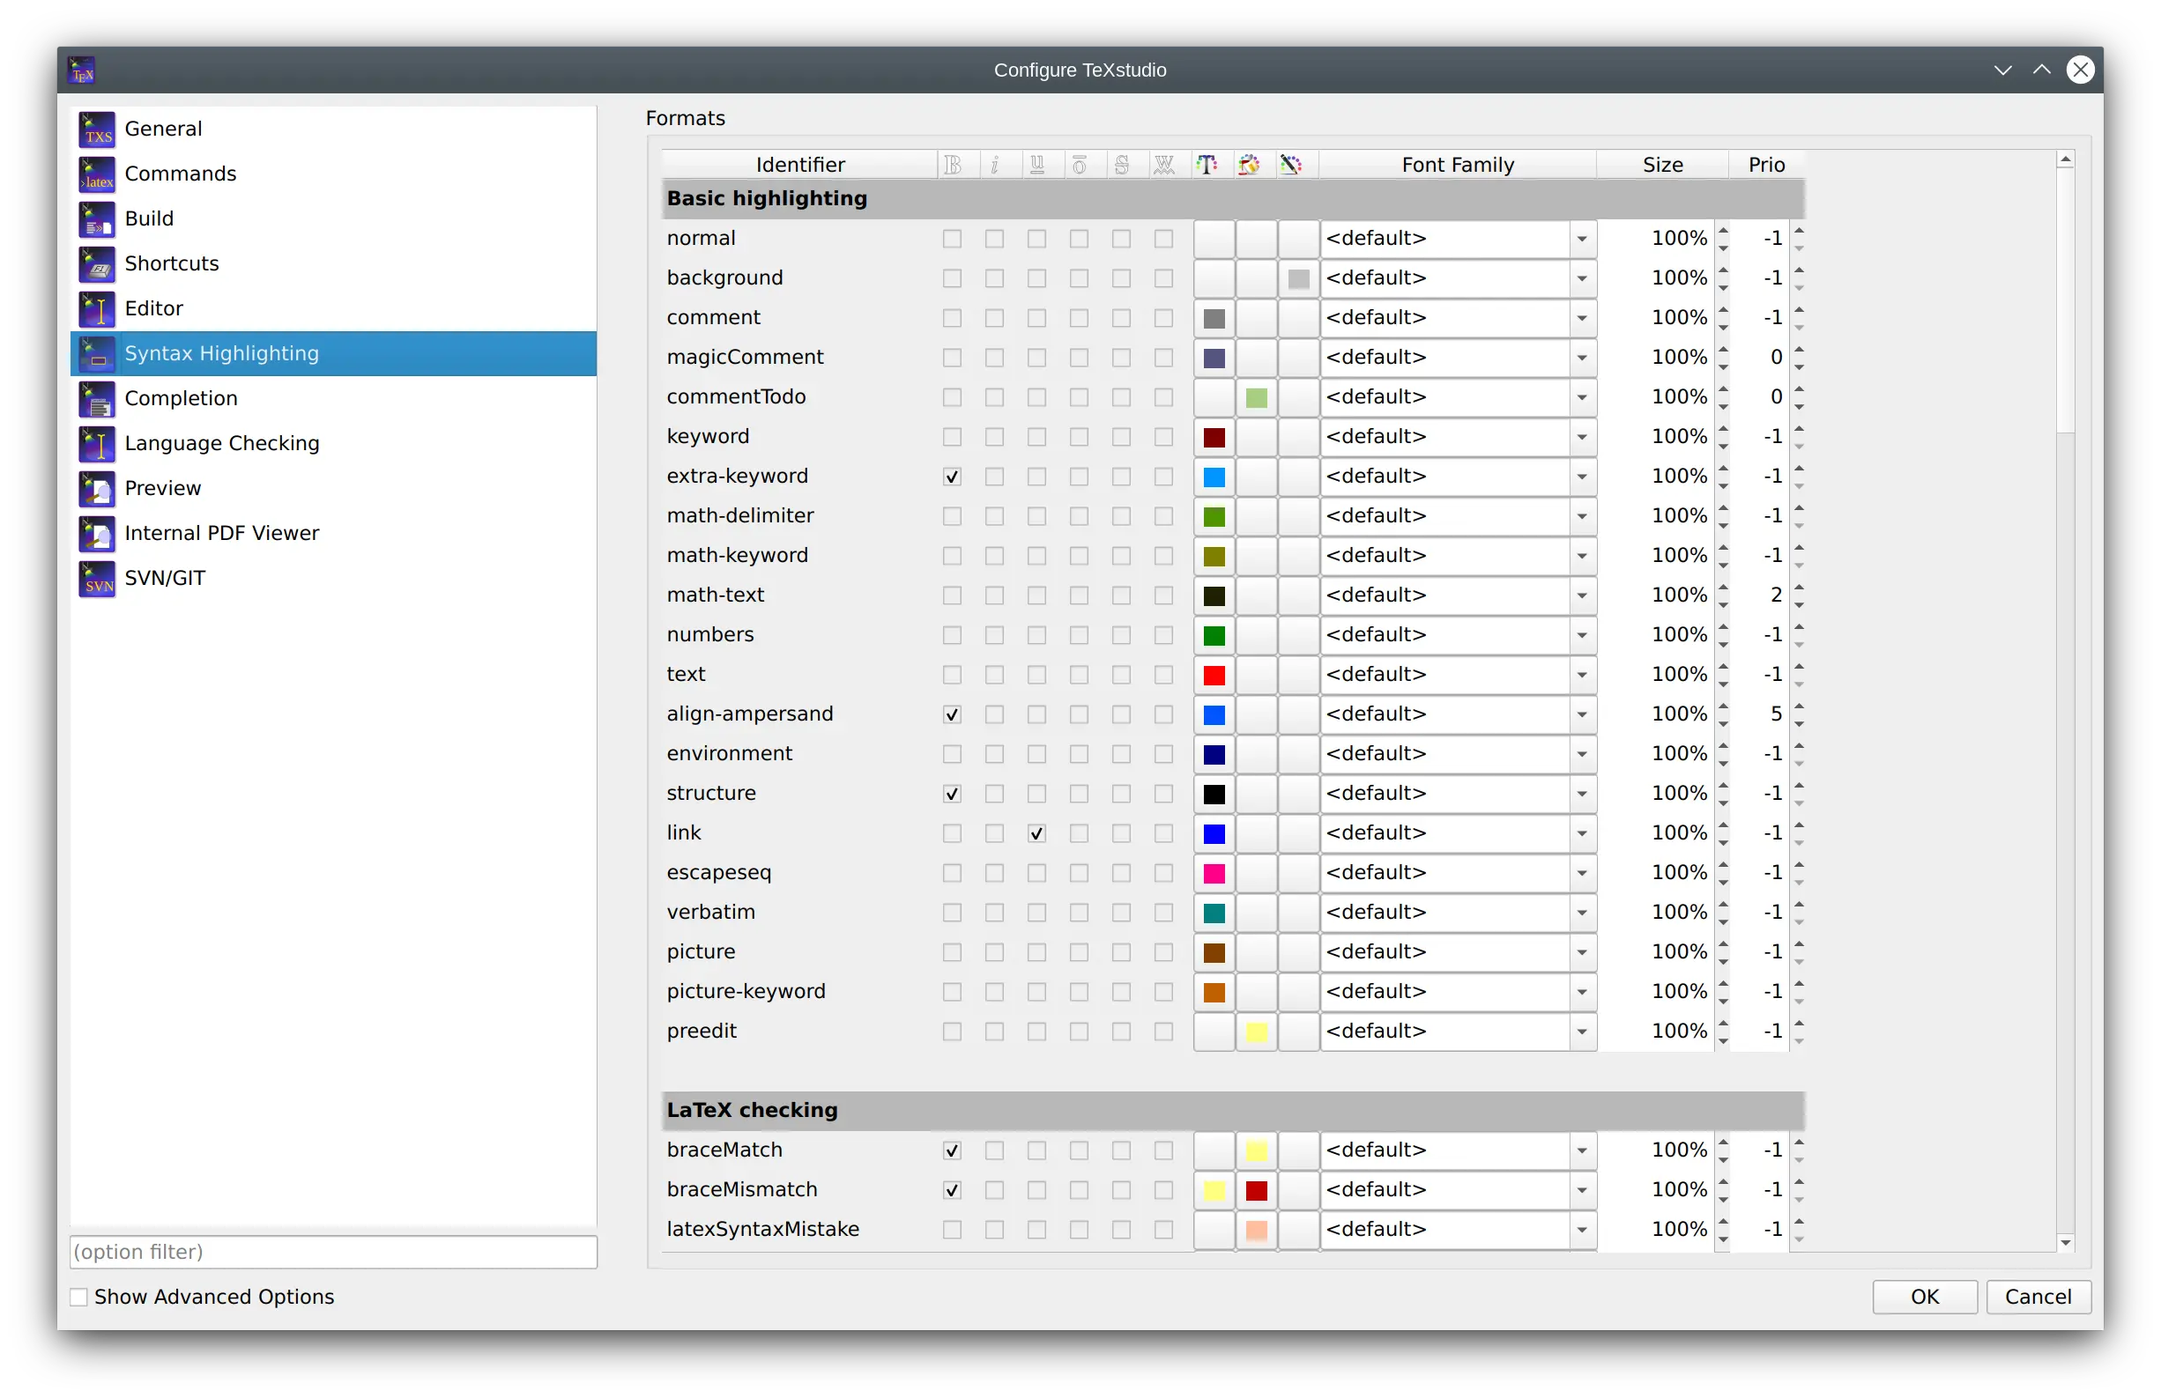Open Font Family dropdown for comment
This screenshot has height=1398, width=2161.
point(1581,318)
